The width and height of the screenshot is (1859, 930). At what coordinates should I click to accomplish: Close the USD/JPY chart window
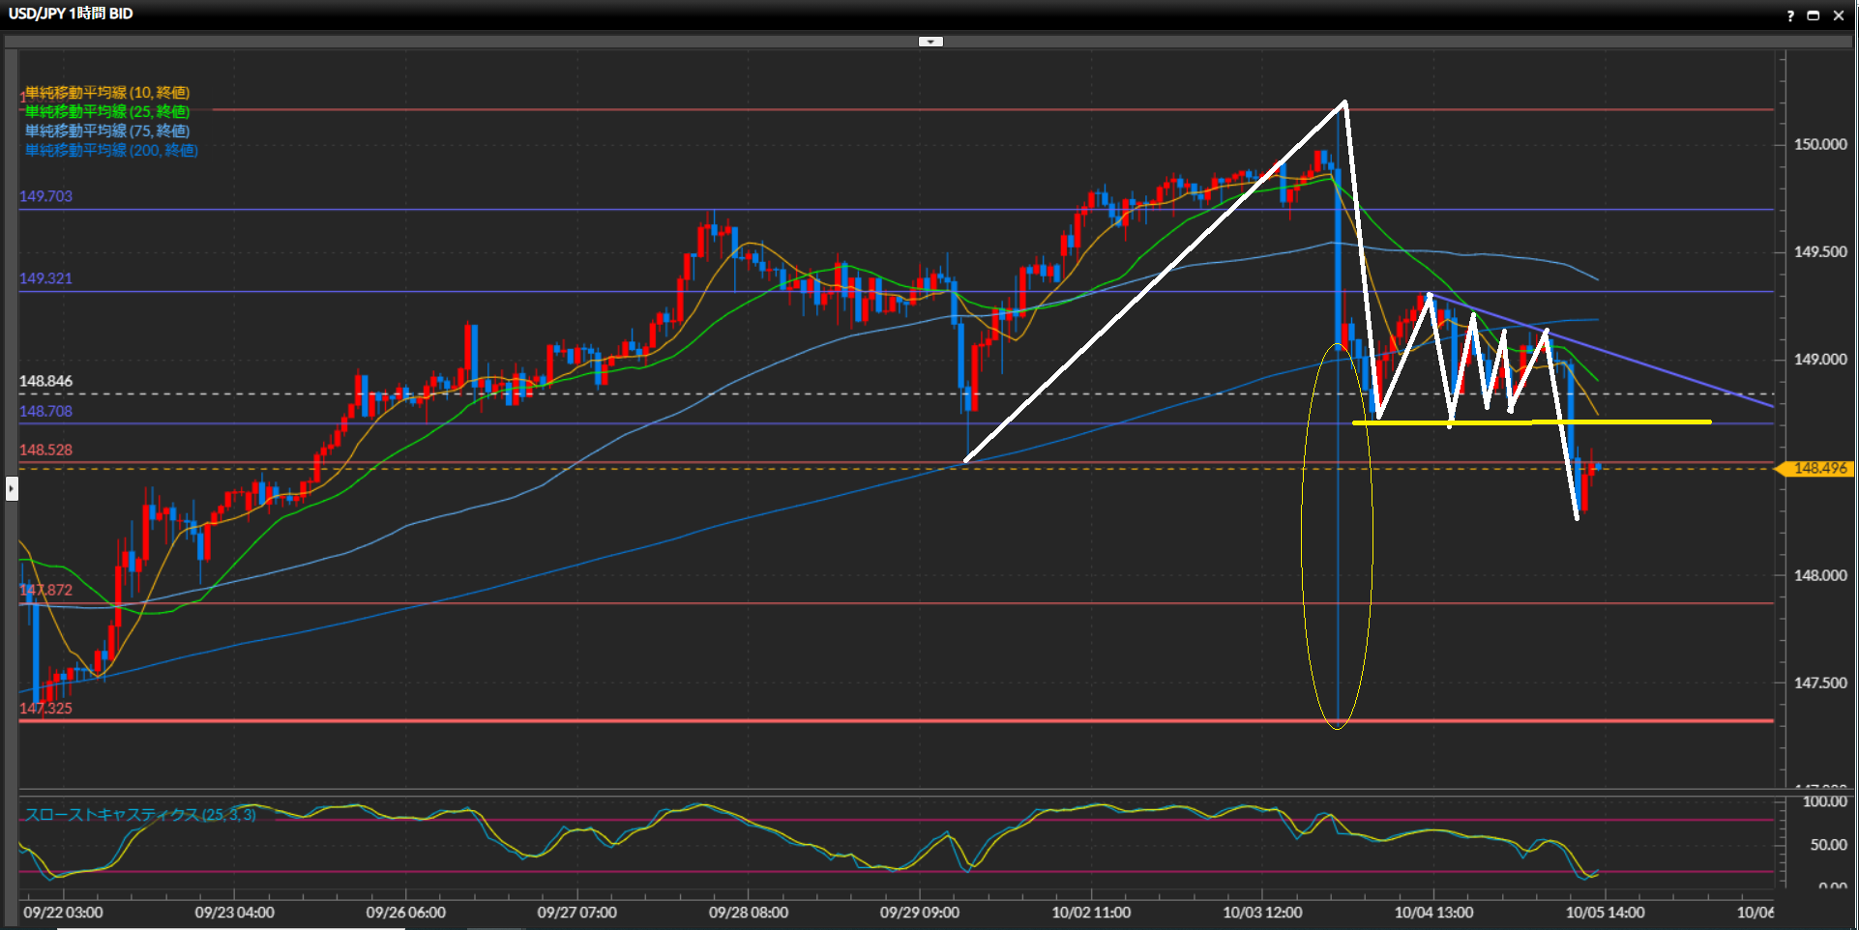[1839, 15]
